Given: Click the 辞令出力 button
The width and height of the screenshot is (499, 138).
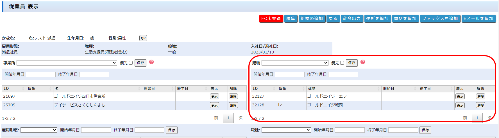Looking at the screenshot, I should click(352, 18).
